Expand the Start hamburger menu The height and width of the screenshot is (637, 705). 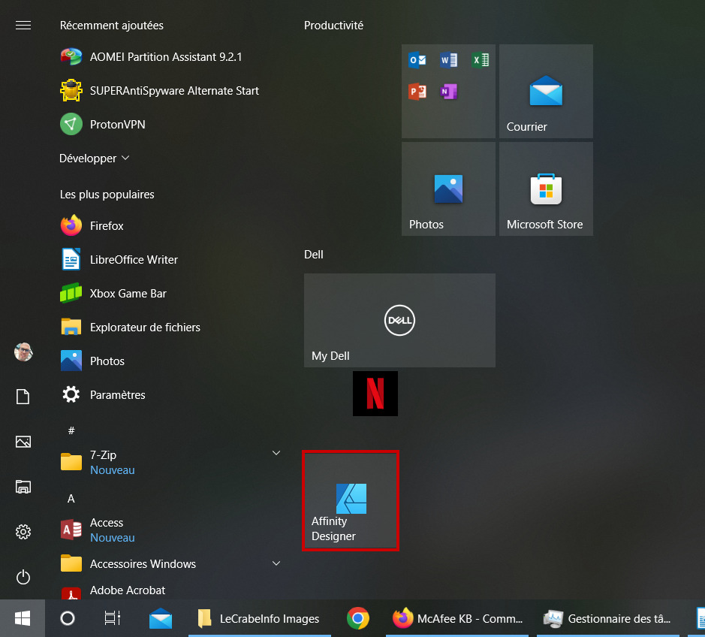[x=23, y=26]
